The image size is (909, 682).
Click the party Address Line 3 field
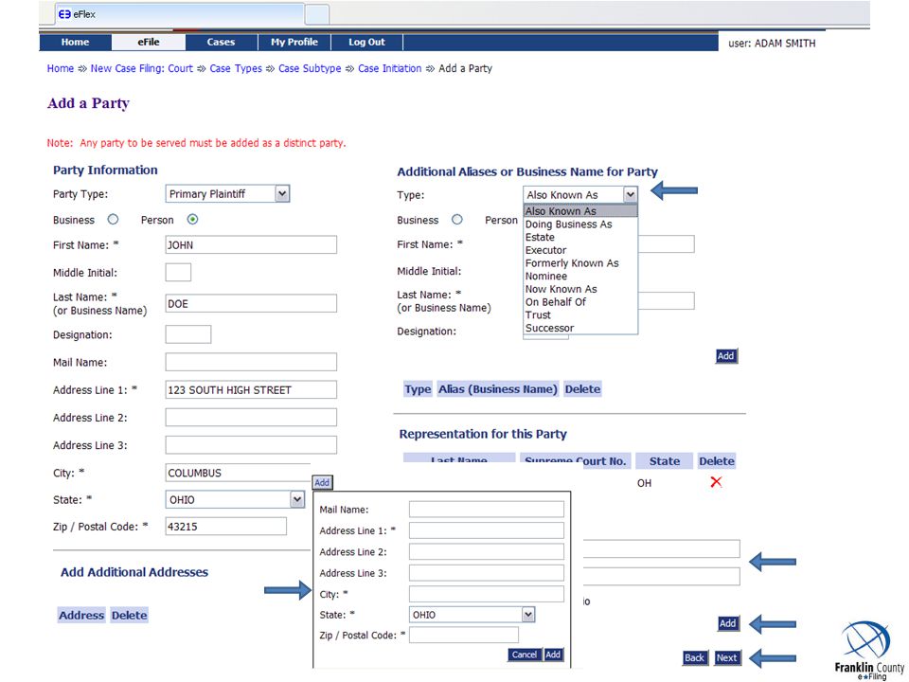click(251, 445)
